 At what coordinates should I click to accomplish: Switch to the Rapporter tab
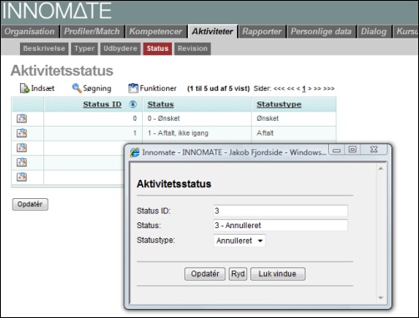262,32
